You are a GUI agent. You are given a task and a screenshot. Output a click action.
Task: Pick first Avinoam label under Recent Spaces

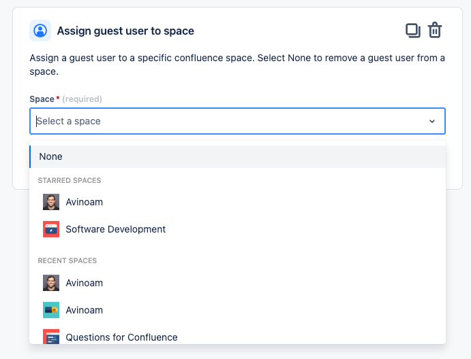point(85,283)
